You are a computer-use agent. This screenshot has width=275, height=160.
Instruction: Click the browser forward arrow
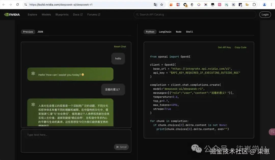pyautogui.click(x=10, y=5)
